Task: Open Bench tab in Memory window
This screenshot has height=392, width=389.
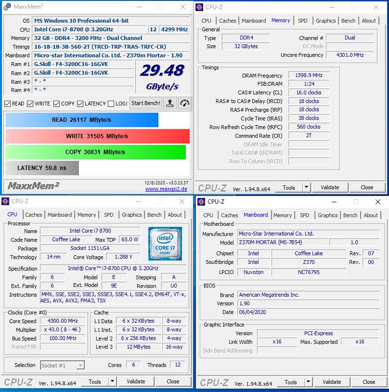Action: [348, 21]
